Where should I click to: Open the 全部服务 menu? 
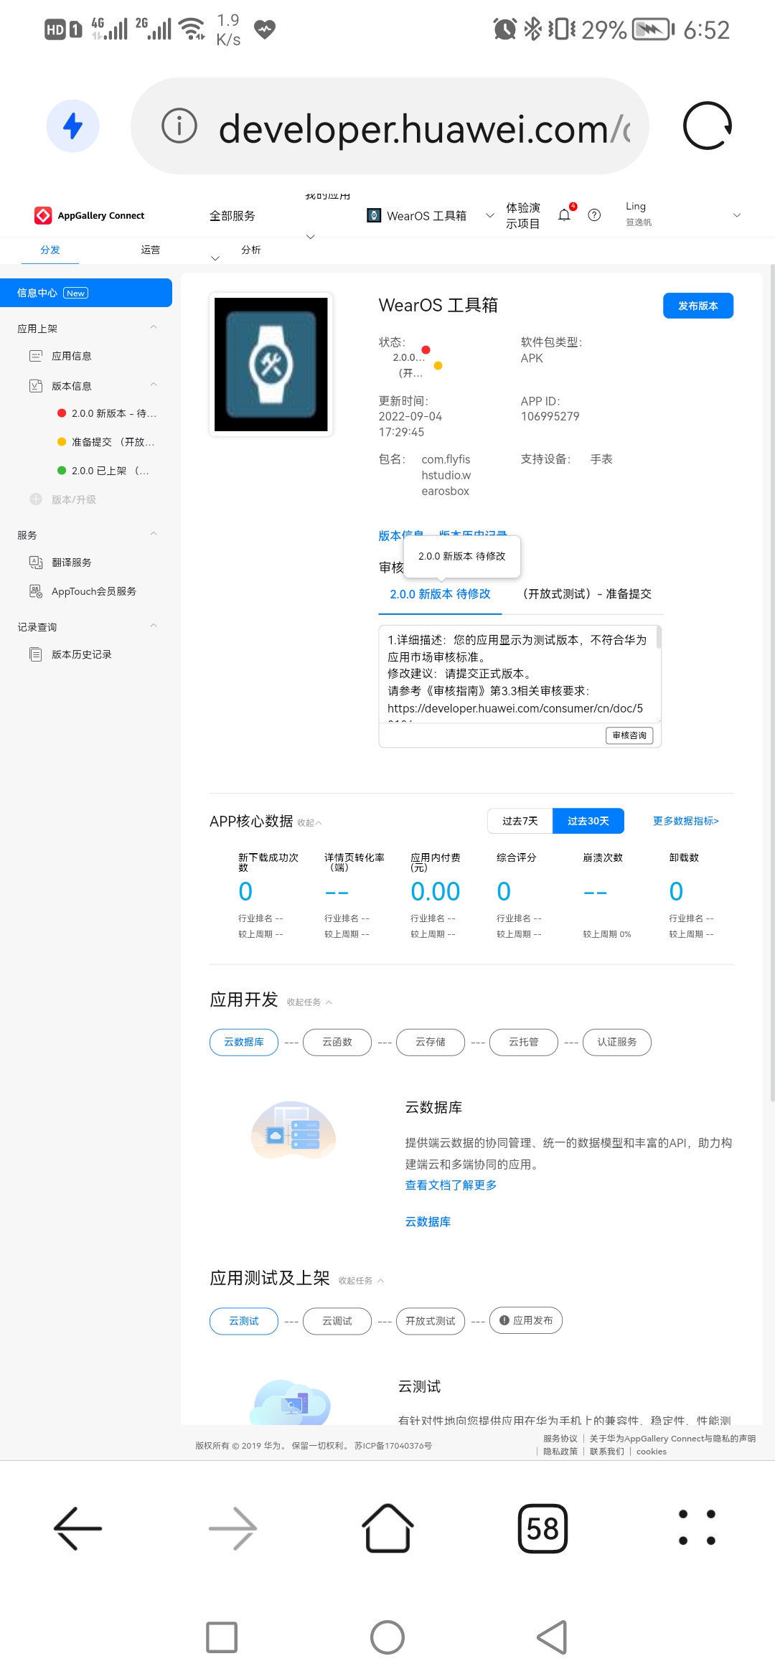point(232,216)
